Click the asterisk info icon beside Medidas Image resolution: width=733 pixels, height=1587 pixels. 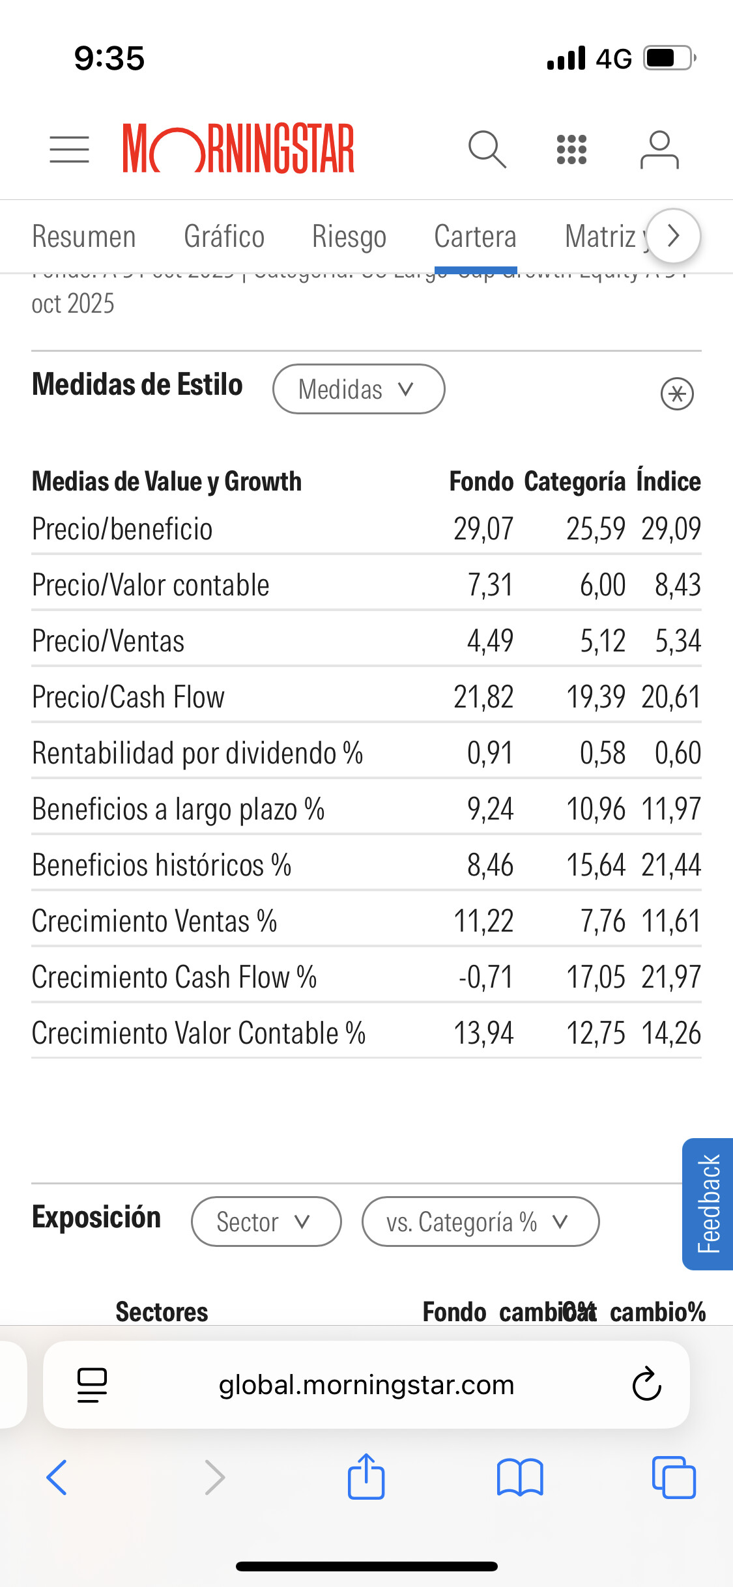[x=677, y=393]
